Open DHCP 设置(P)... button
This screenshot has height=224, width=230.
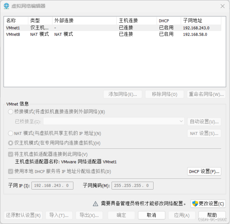(x=204, y=171)
